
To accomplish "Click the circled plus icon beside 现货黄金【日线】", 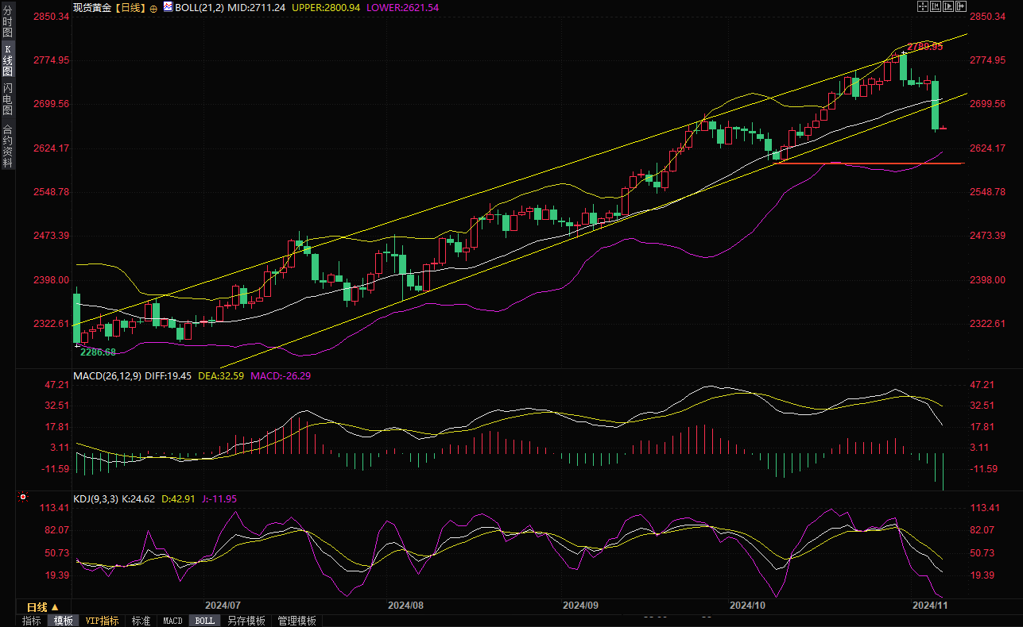I will [153, 7].
